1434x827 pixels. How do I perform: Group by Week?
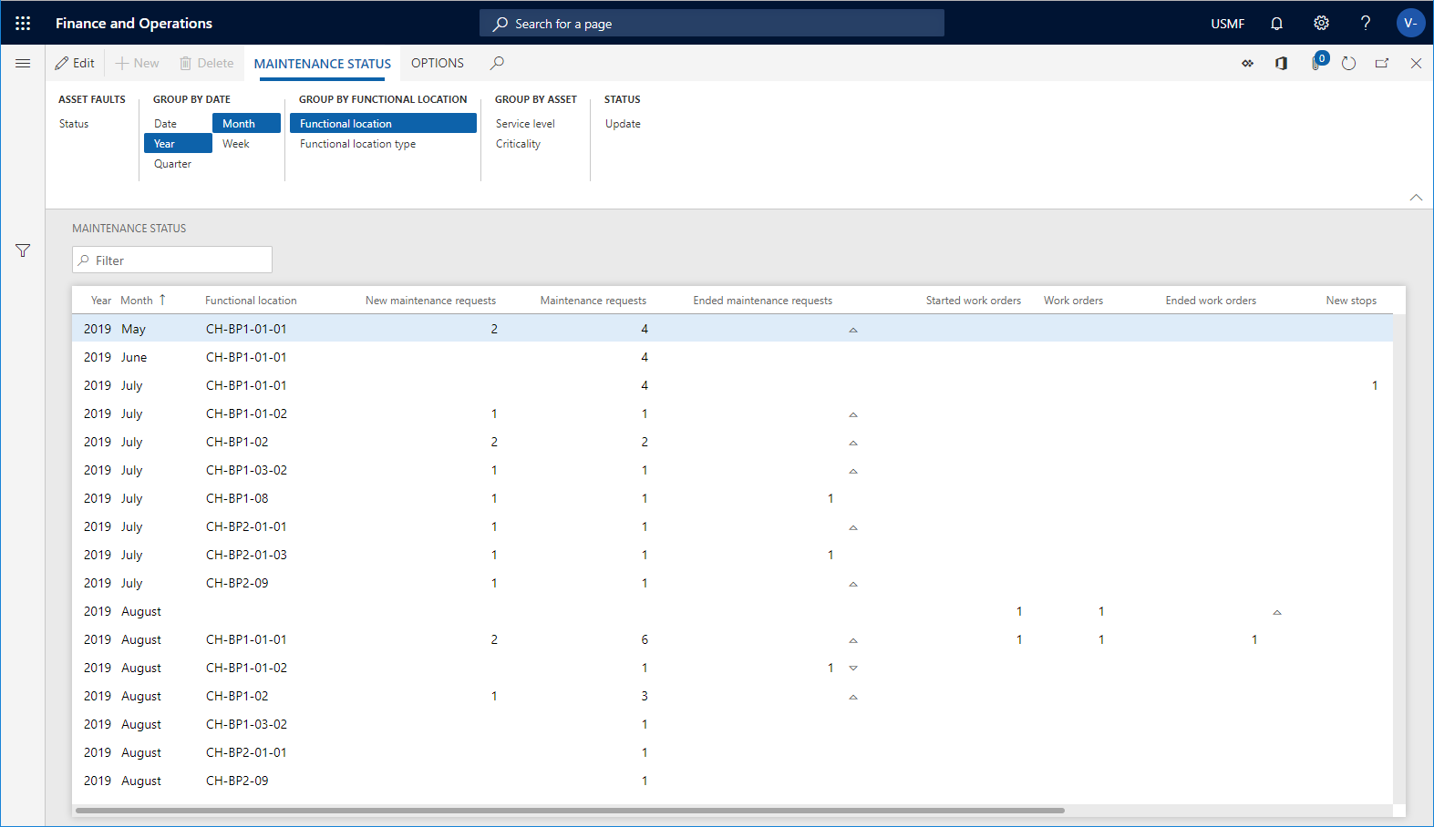click(236, 144)
